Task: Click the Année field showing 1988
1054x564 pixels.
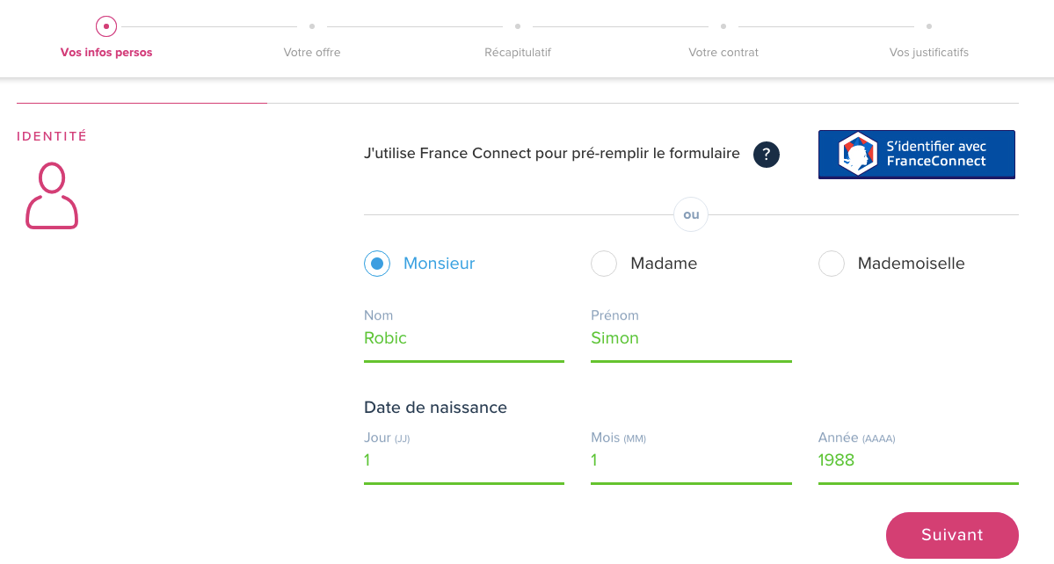Action: click(x=919, y=460)
